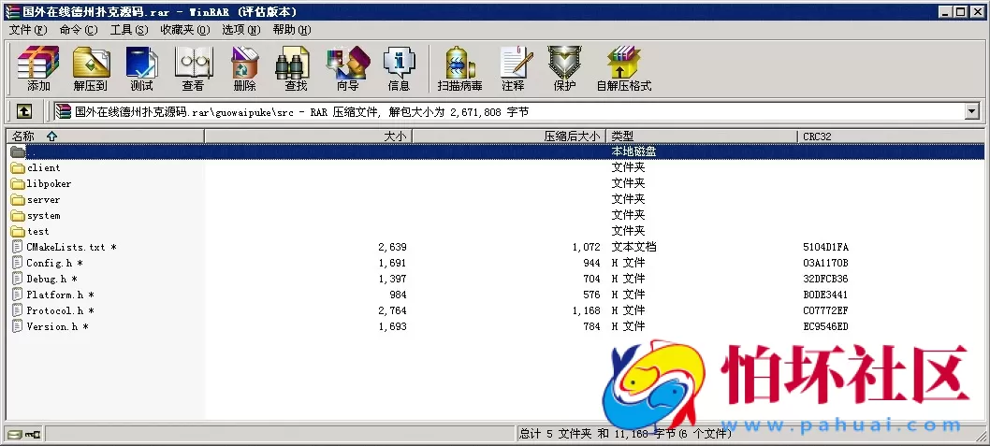The width and height of the screenshot is (990, 446).
Task: Click Debug.h CRC32 value 32DFCB36
Action: coord(825,279)
